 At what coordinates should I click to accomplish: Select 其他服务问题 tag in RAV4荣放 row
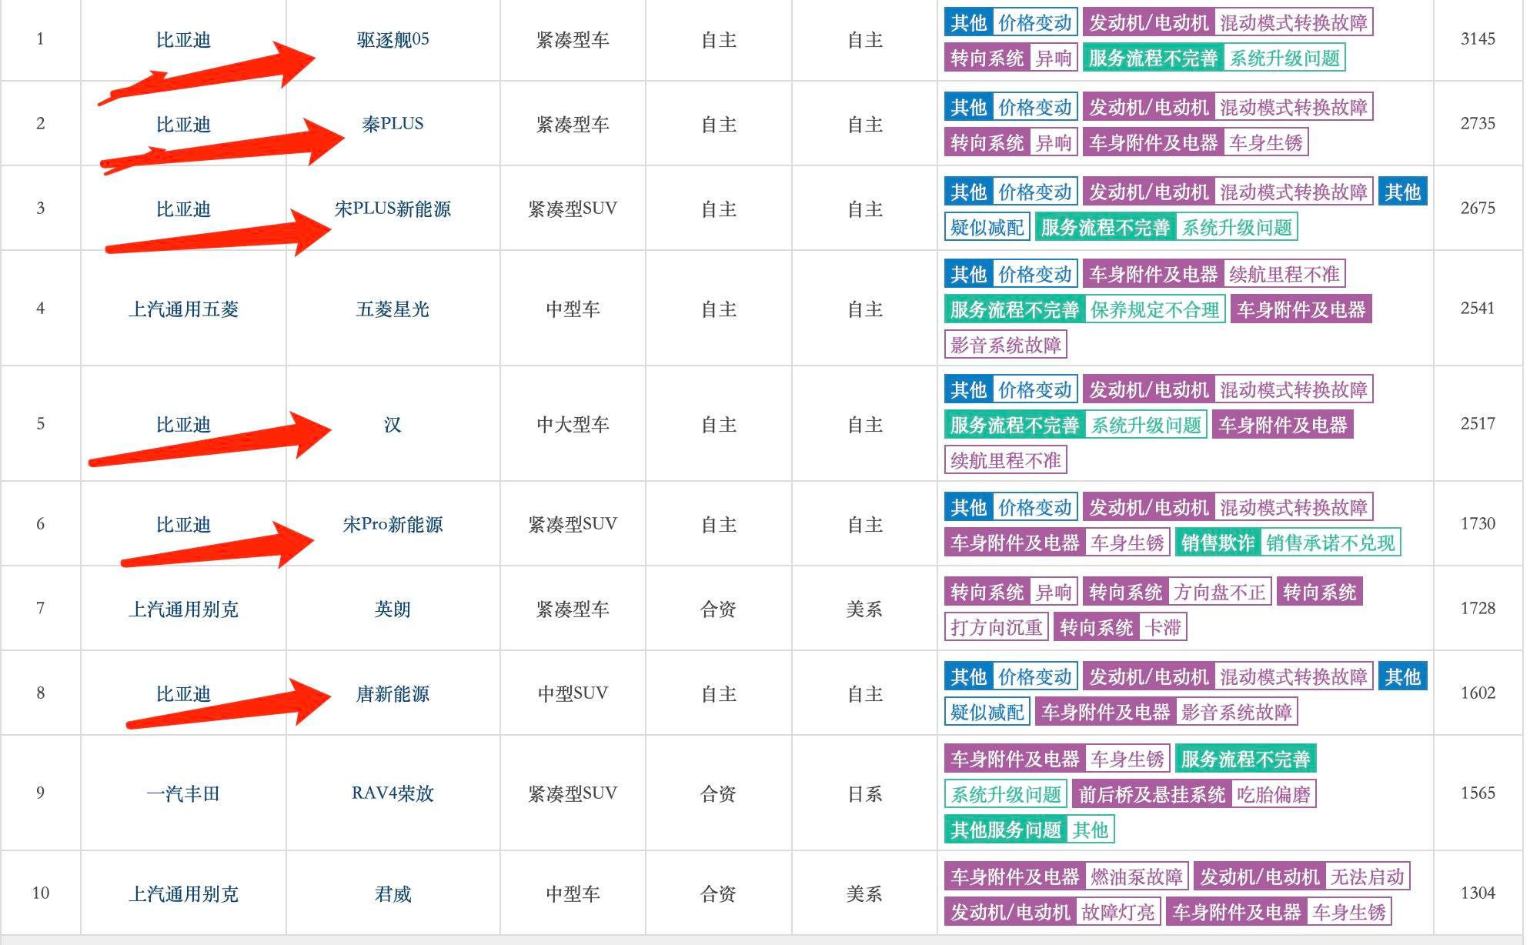[x=1006, y=830]
